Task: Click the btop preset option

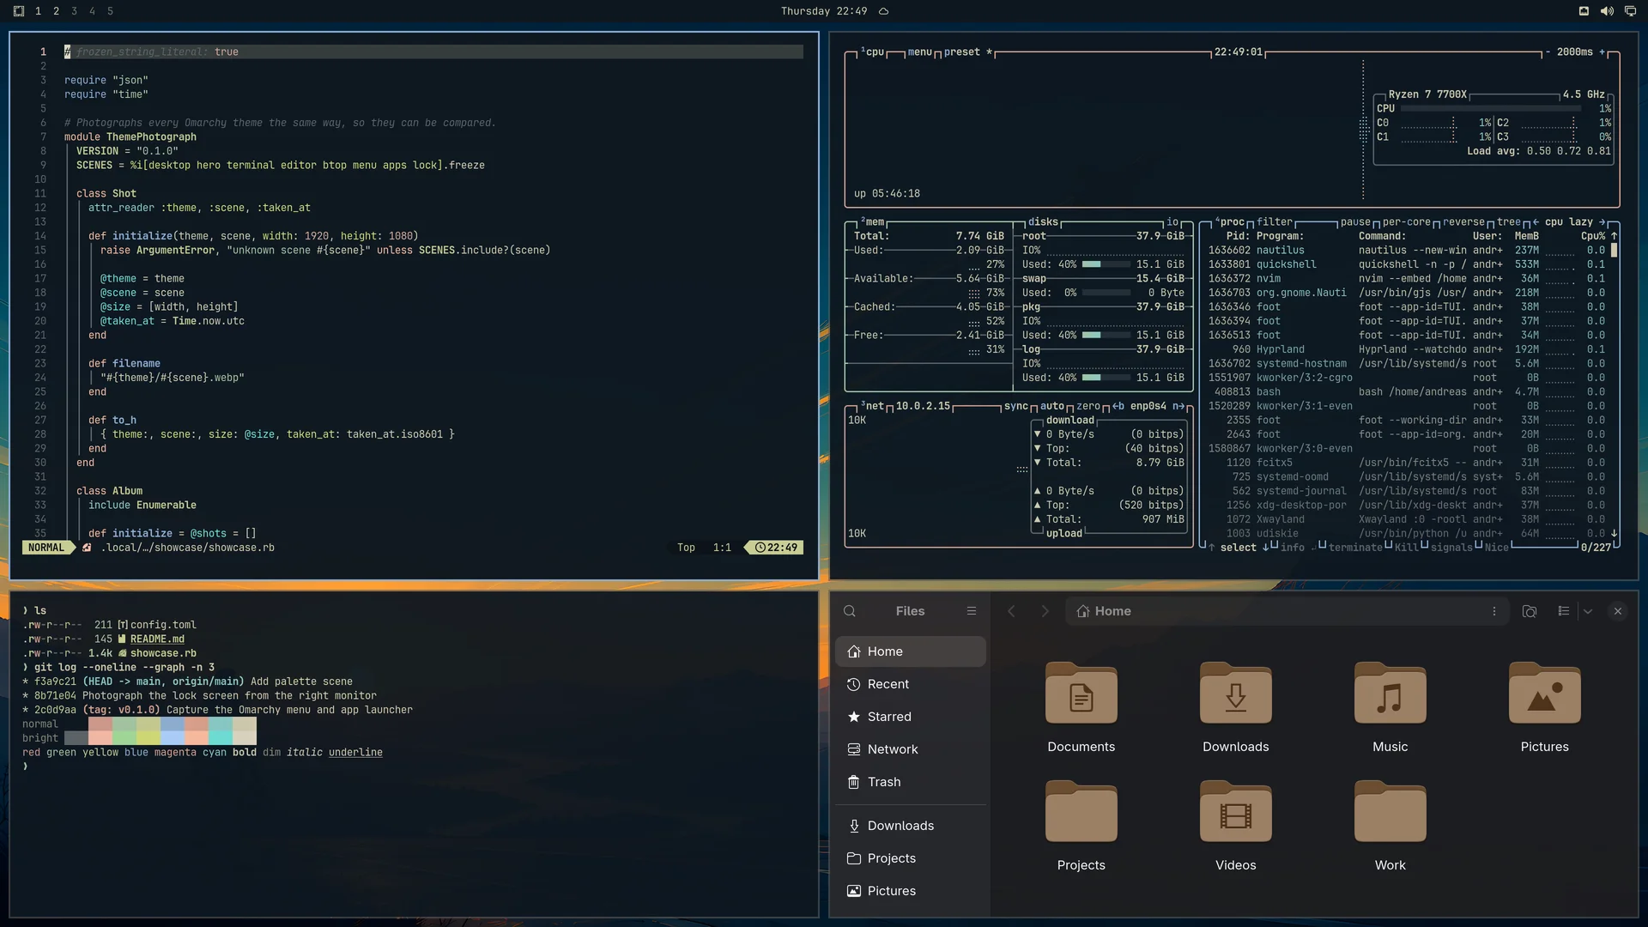Action: pos(968,52)
